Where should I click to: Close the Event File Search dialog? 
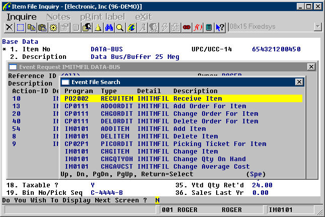299,82
